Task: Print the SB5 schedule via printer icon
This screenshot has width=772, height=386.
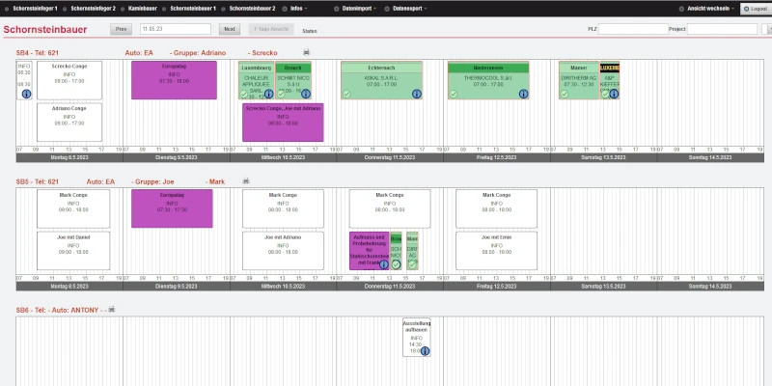Action: [x=243, y=181]
